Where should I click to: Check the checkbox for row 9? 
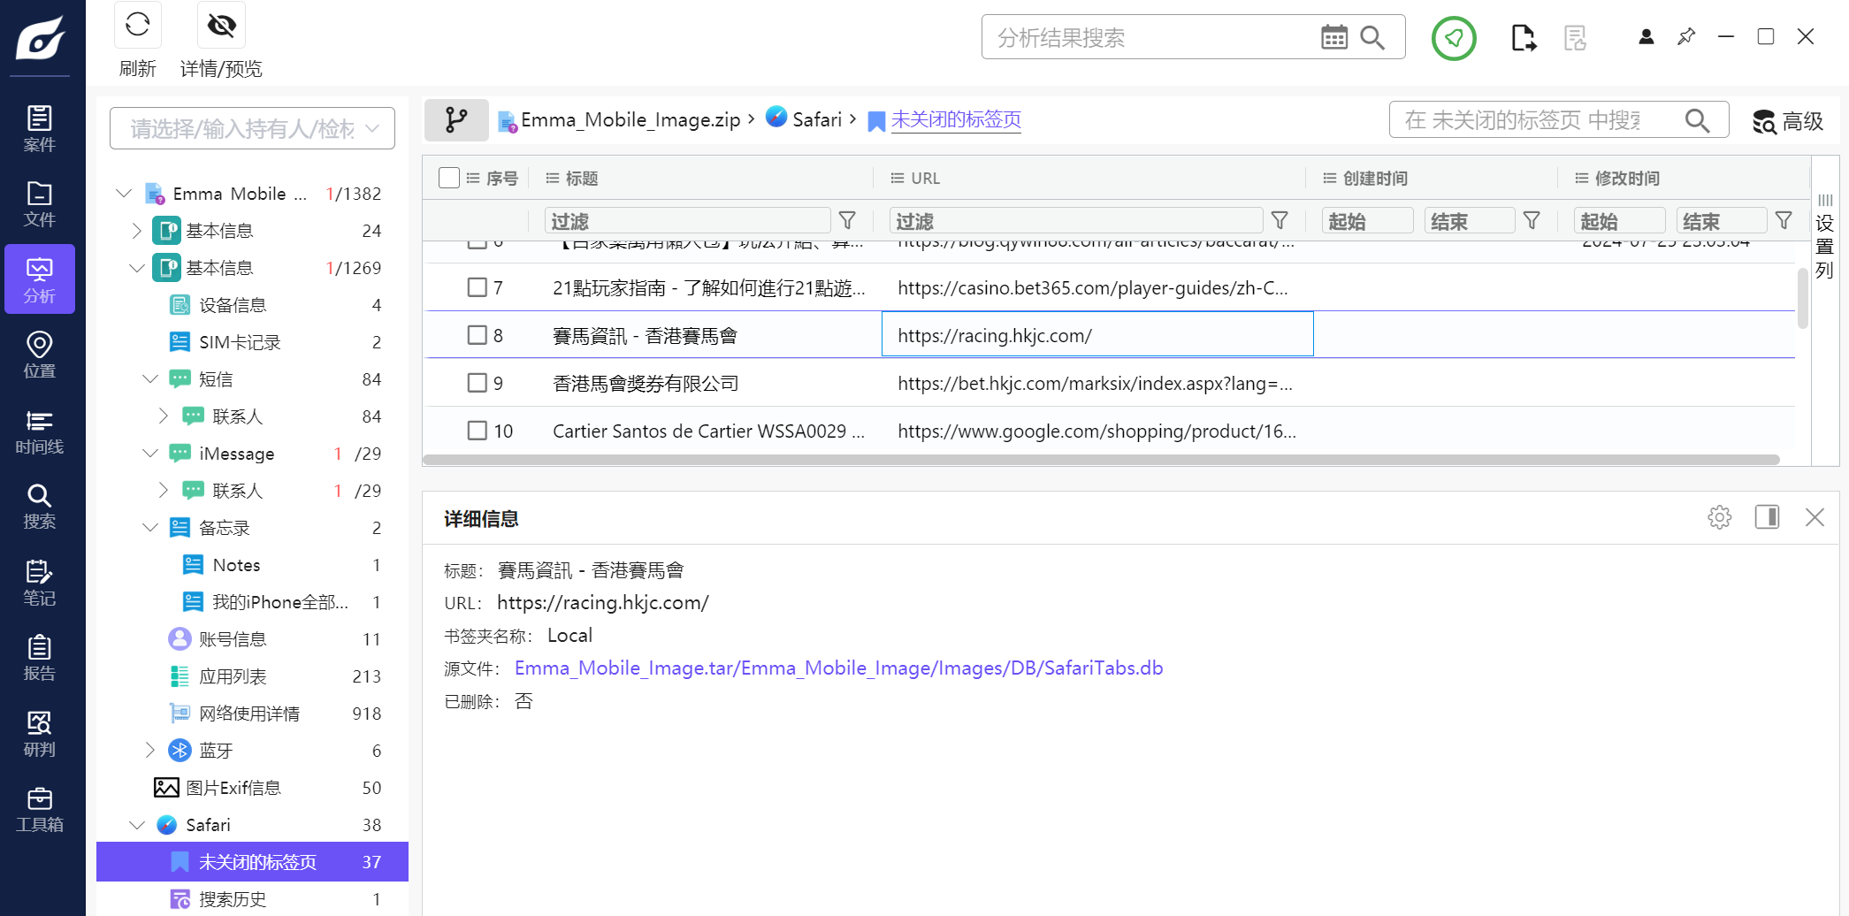[478, 383]
